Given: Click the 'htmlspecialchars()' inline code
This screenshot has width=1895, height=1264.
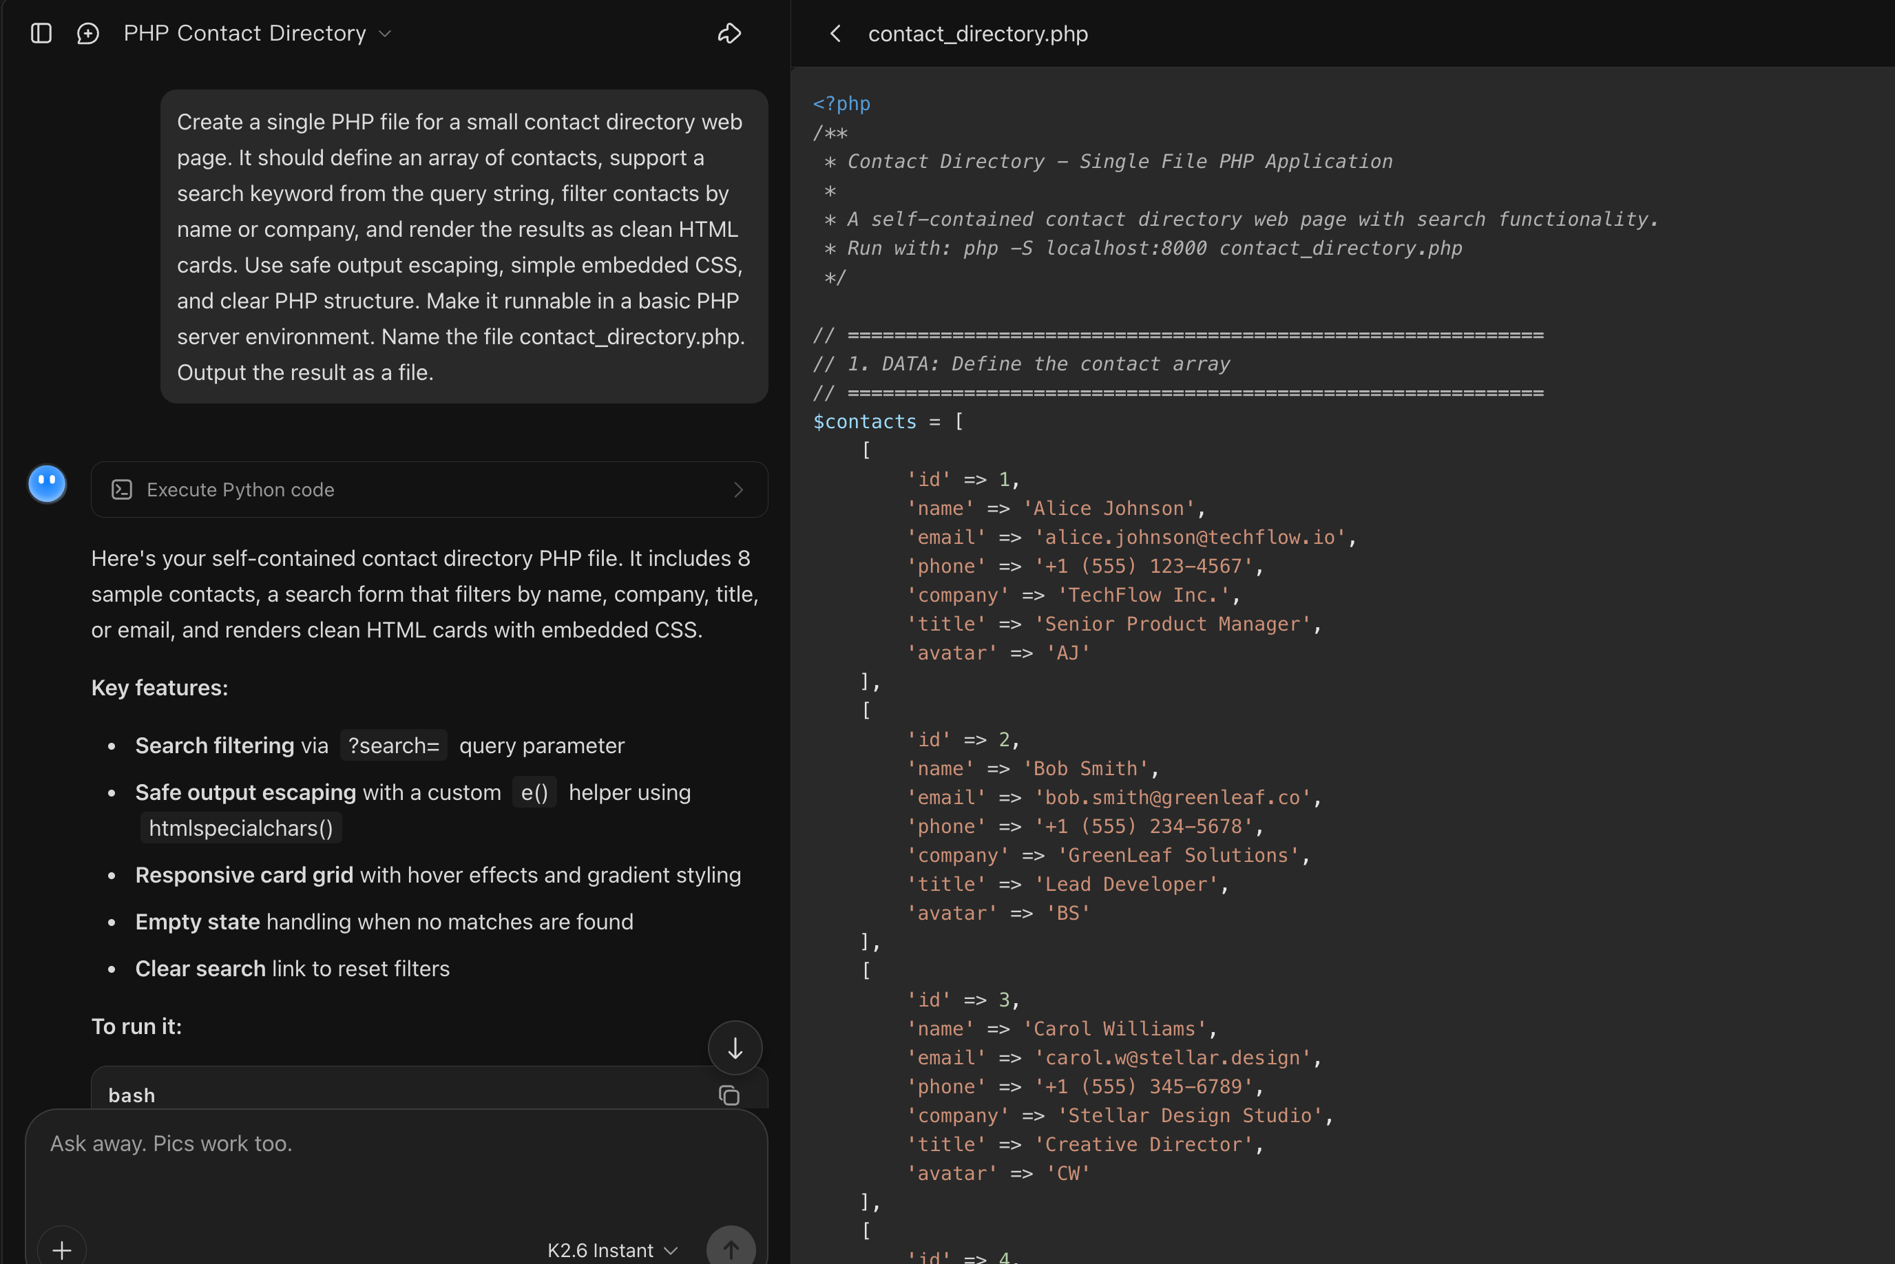Looking at the screenshot, I should [x=241, y=828].
